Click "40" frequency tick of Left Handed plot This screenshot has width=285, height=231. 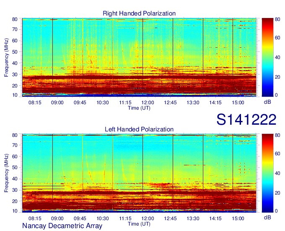(15, 179)
